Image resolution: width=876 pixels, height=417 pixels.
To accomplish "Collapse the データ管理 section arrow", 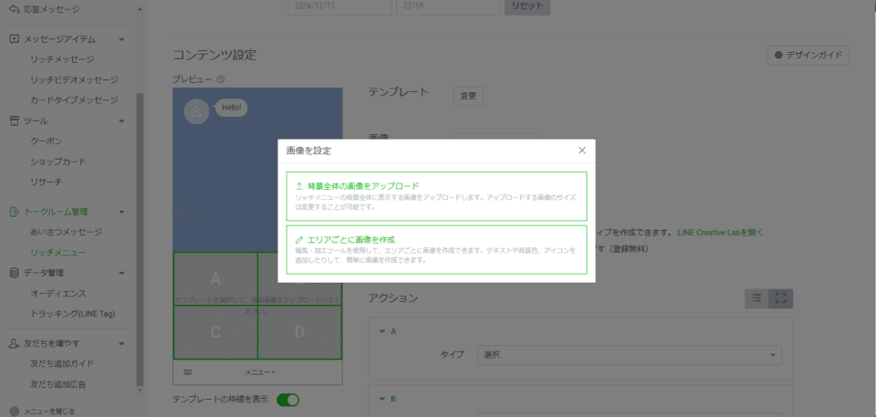I will pos(121,273).
